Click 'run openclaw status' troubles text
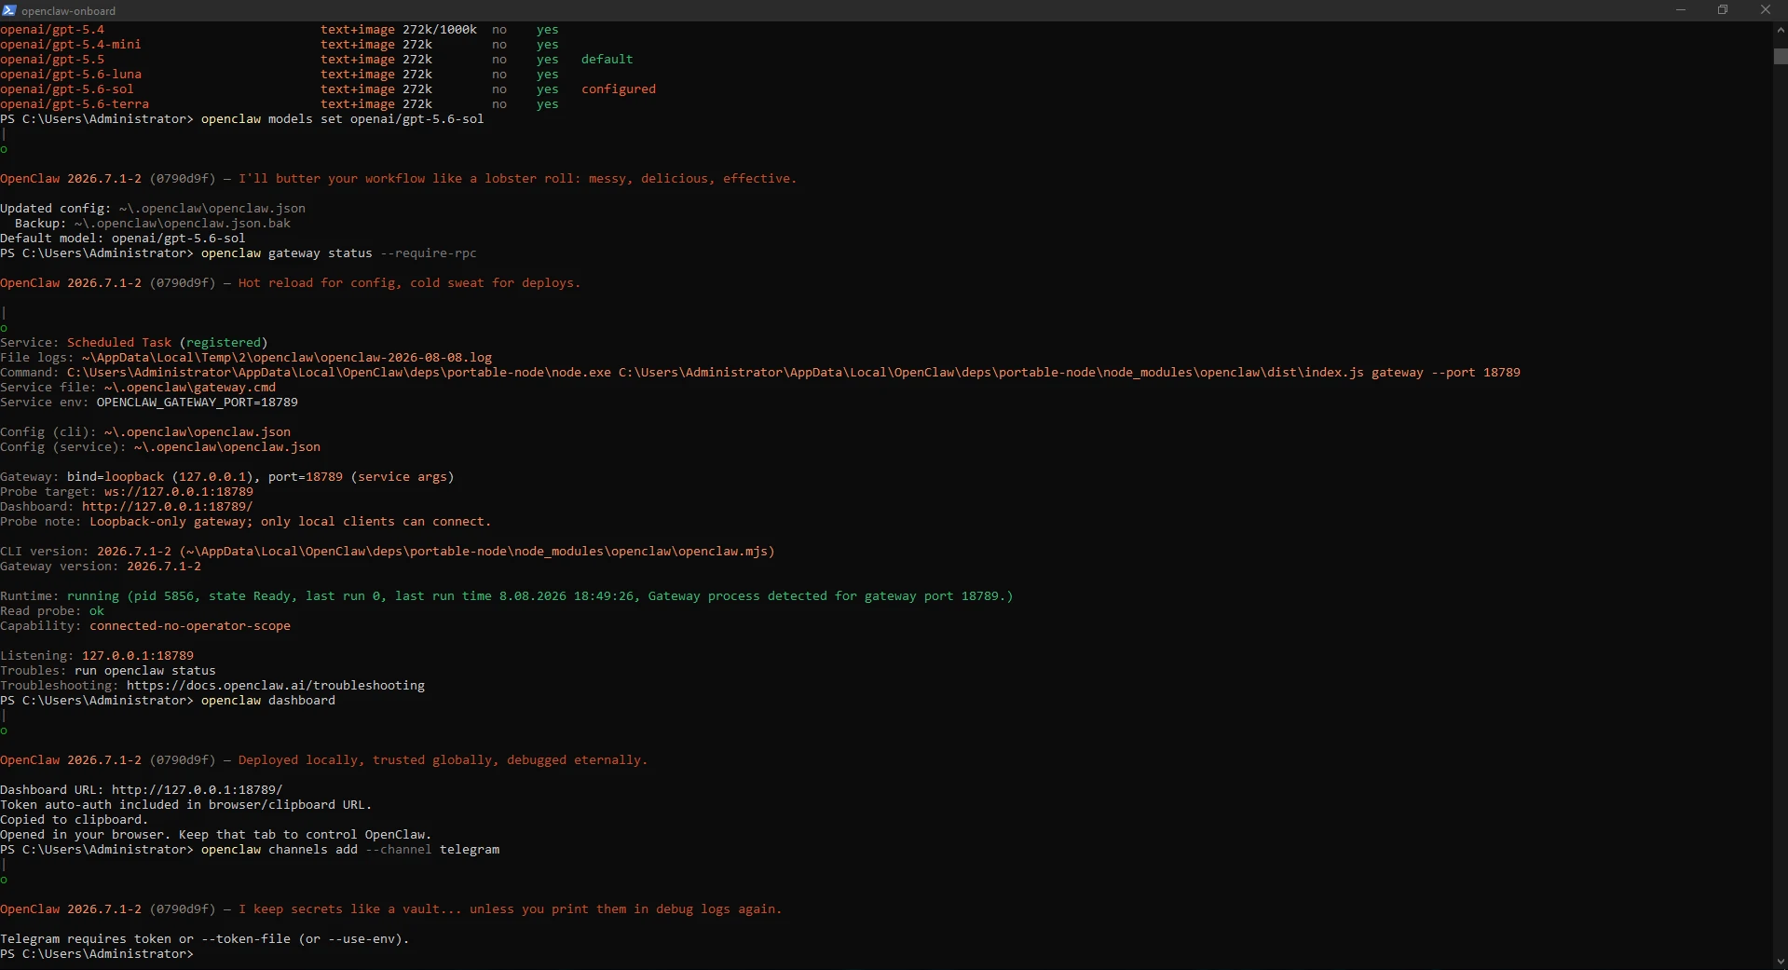The width and height of the screenshot is (1788, 970). click(x=145, y=671)
